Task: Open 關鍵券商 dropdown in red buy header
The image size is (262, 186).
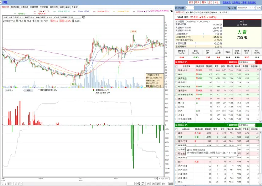Action: (x=247, y=62)
